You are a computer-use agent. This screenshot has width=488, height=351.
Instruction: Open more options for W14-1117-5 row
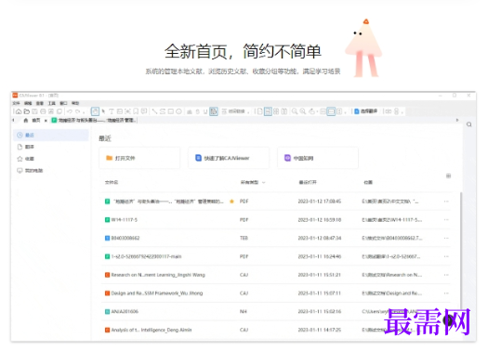point(446,220)
